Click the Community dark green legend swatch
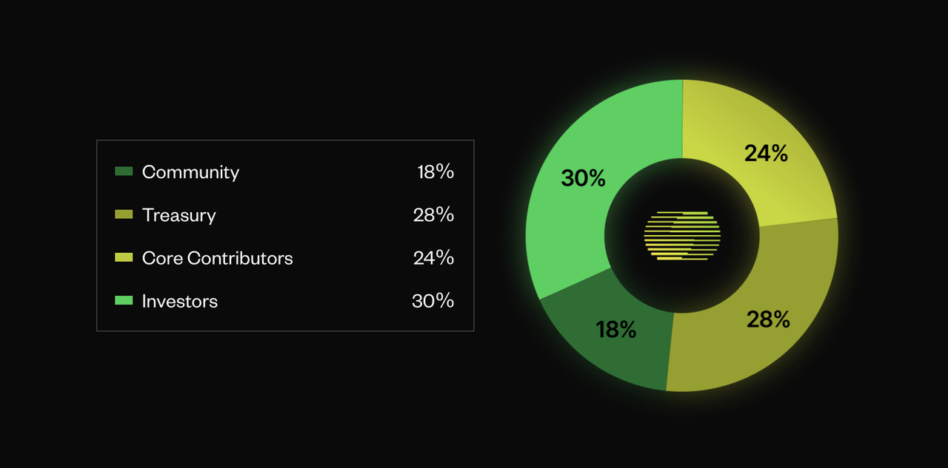Viewport: 948px width, 468px height. point(124,172)
